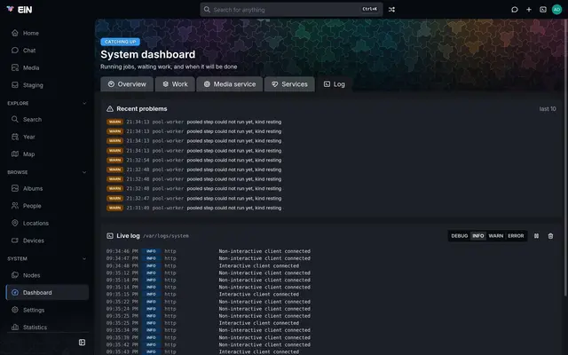Switch to the Overview tab
The width and height of the screenshot is (568, 355).
pyautogui.click(x=127, y=84)
